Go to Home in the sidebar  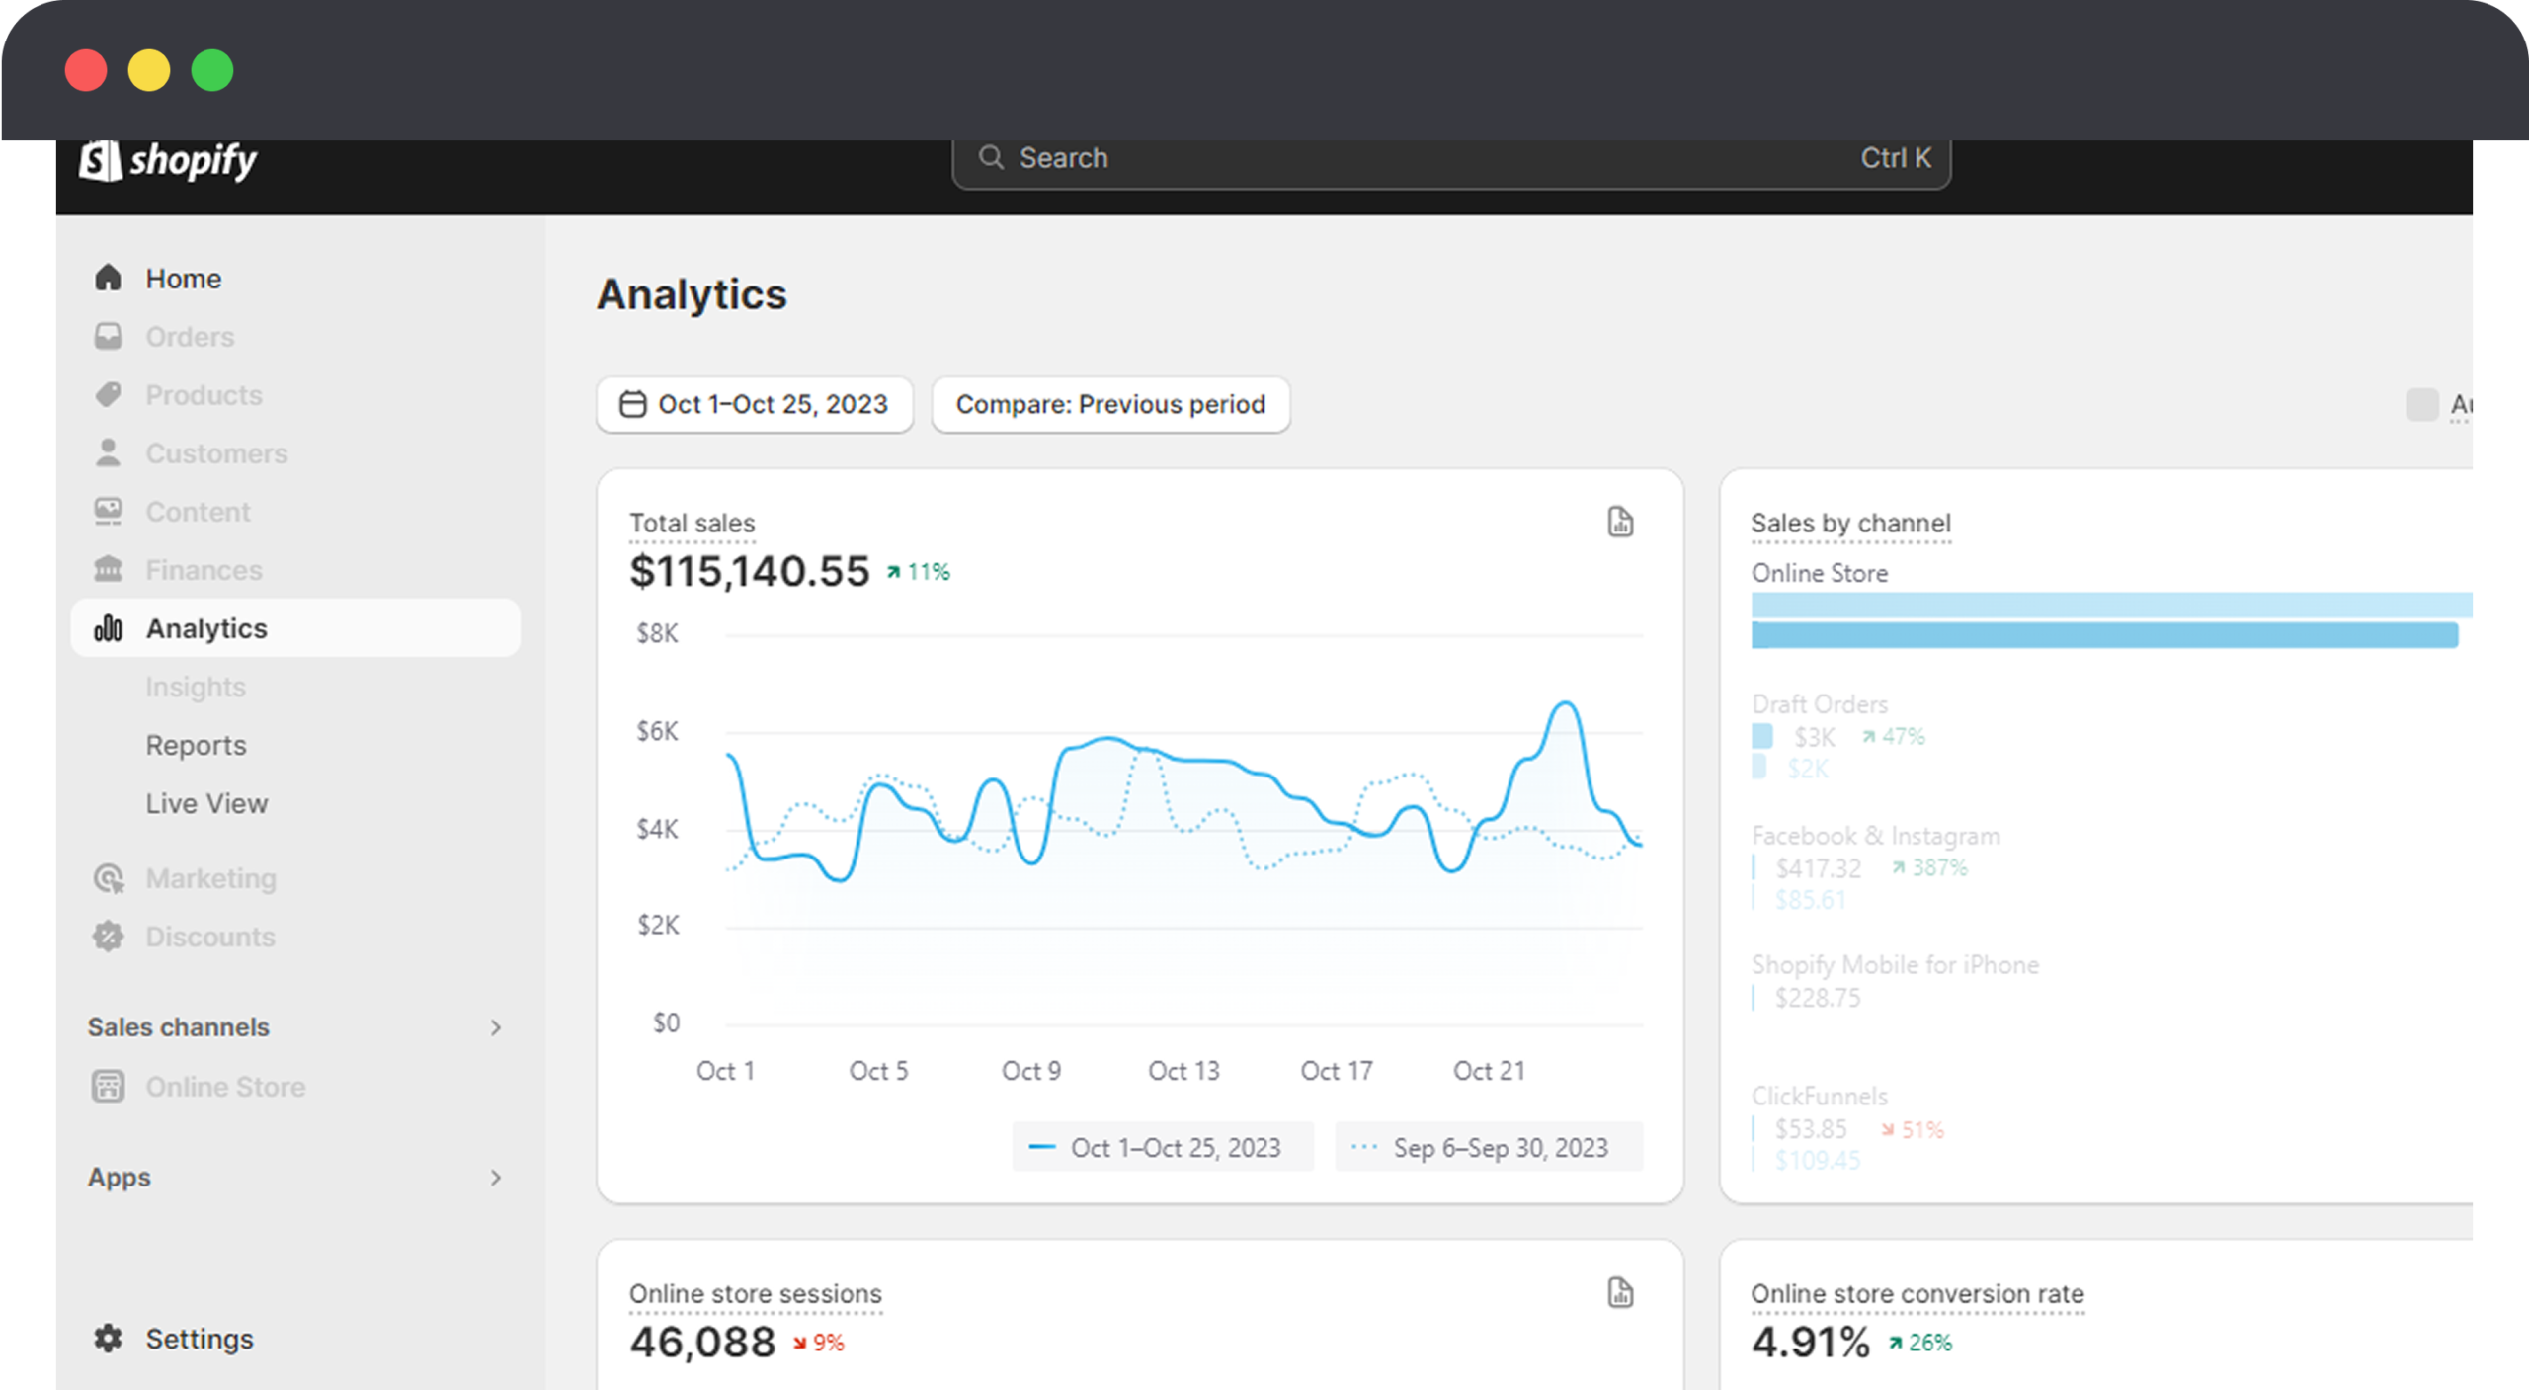pyautogui.click(x=295, y=278)
